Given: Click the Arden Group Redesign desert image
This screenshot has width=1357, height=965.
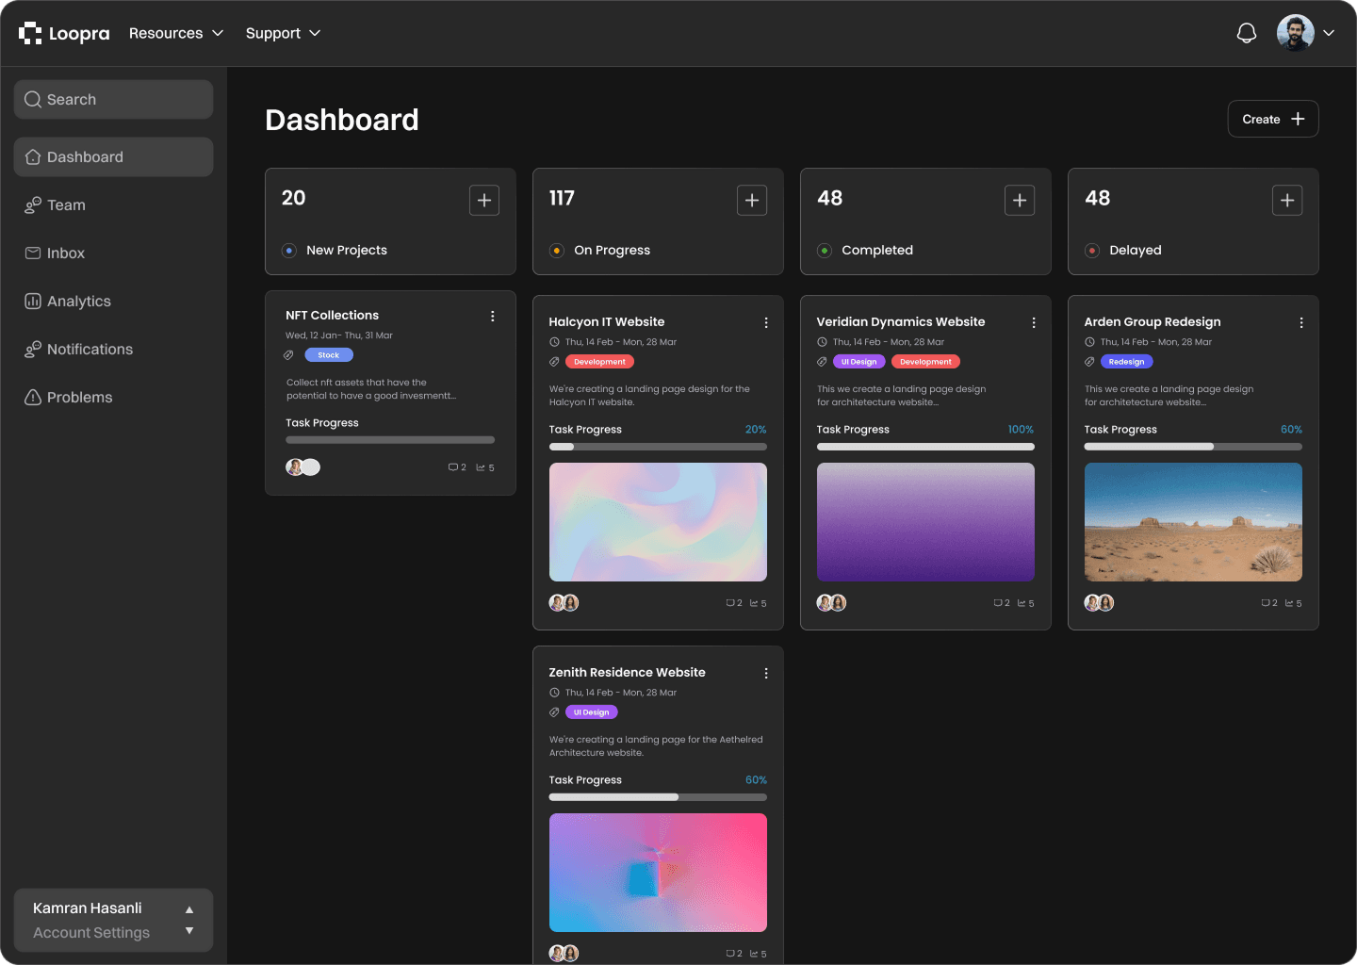Looking at the screenshot, I should [1193, 522].
